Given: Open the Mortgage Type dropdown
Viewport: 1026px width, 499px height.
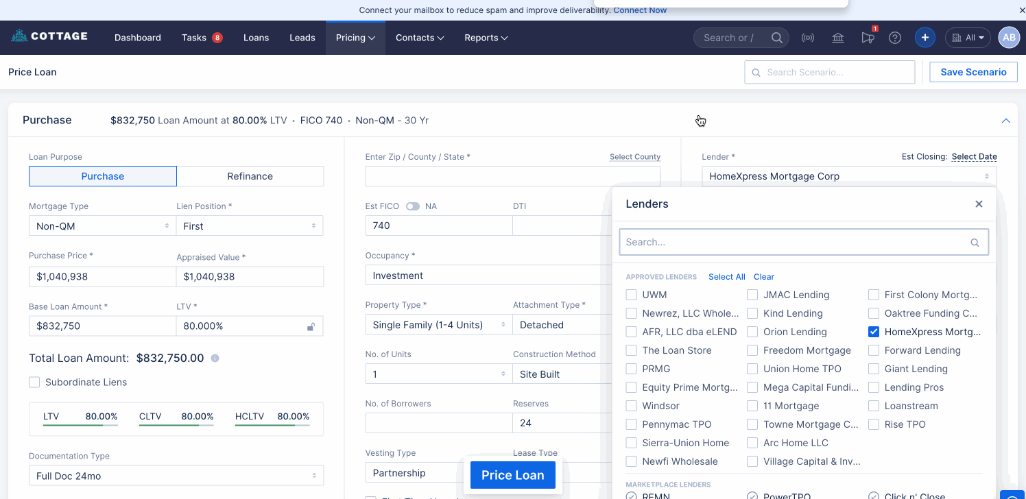Looking at the screenshot, I should coord(102,226).
